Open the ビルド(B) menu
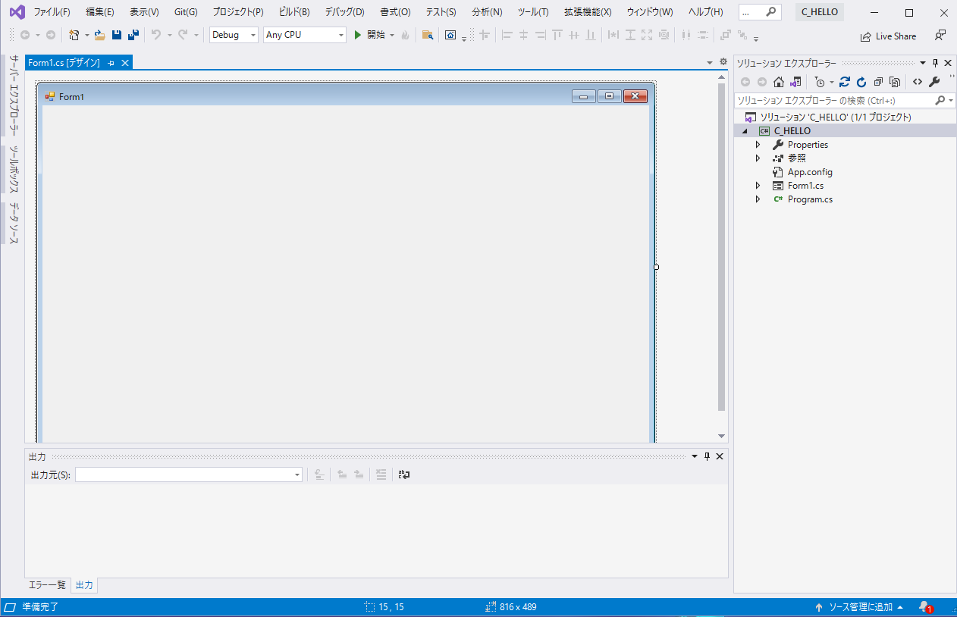 294,12
